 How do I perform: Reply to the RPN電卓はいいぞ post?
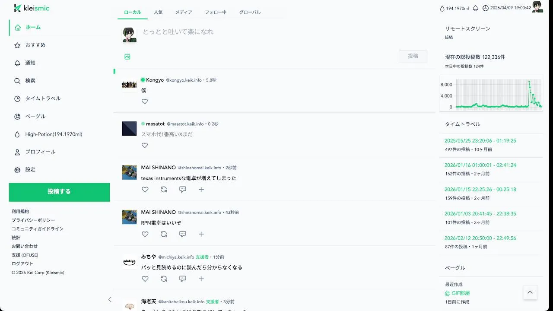click(183, 234)
